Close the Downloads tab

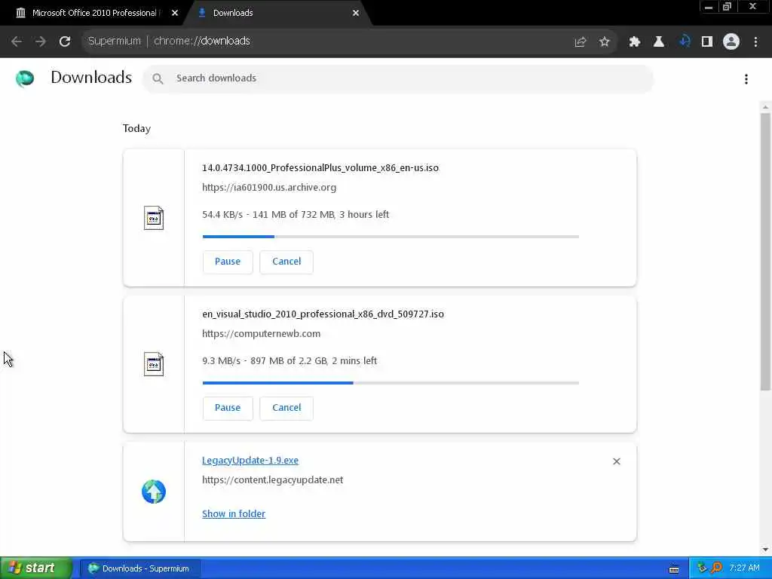point(356,14)
